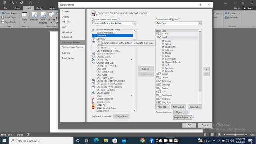The height and width of the screenshot is (144, 256).
Task: Uncheck the Home tab checkbox
Action: pos(160,34)
